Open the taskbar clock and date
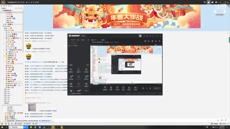The image size is (230, 129). coord(222,127)
